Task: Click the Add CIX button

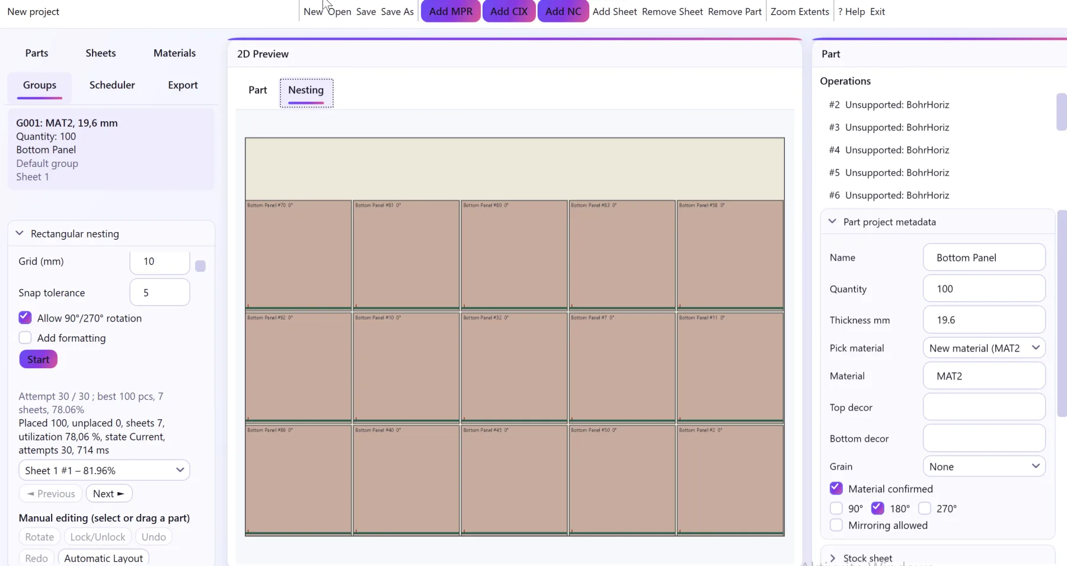Action: [509, 11]
